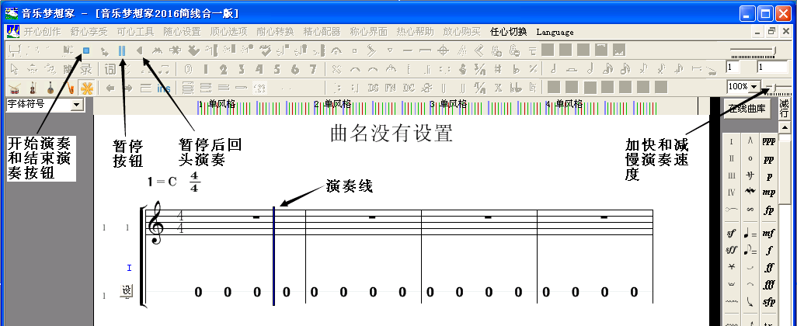Viewport: 797px width, 326px height.
Task: Click the 减行 button
Action: coord(784,108)
